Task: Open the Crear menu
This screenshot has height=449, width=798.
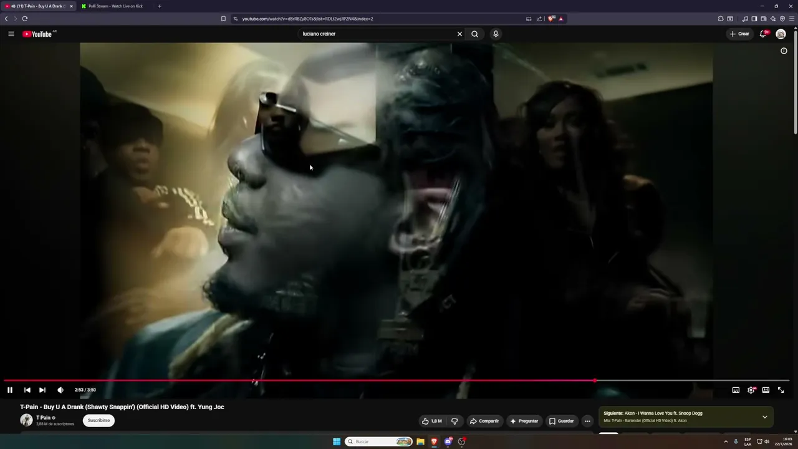Action: [739, 34]
